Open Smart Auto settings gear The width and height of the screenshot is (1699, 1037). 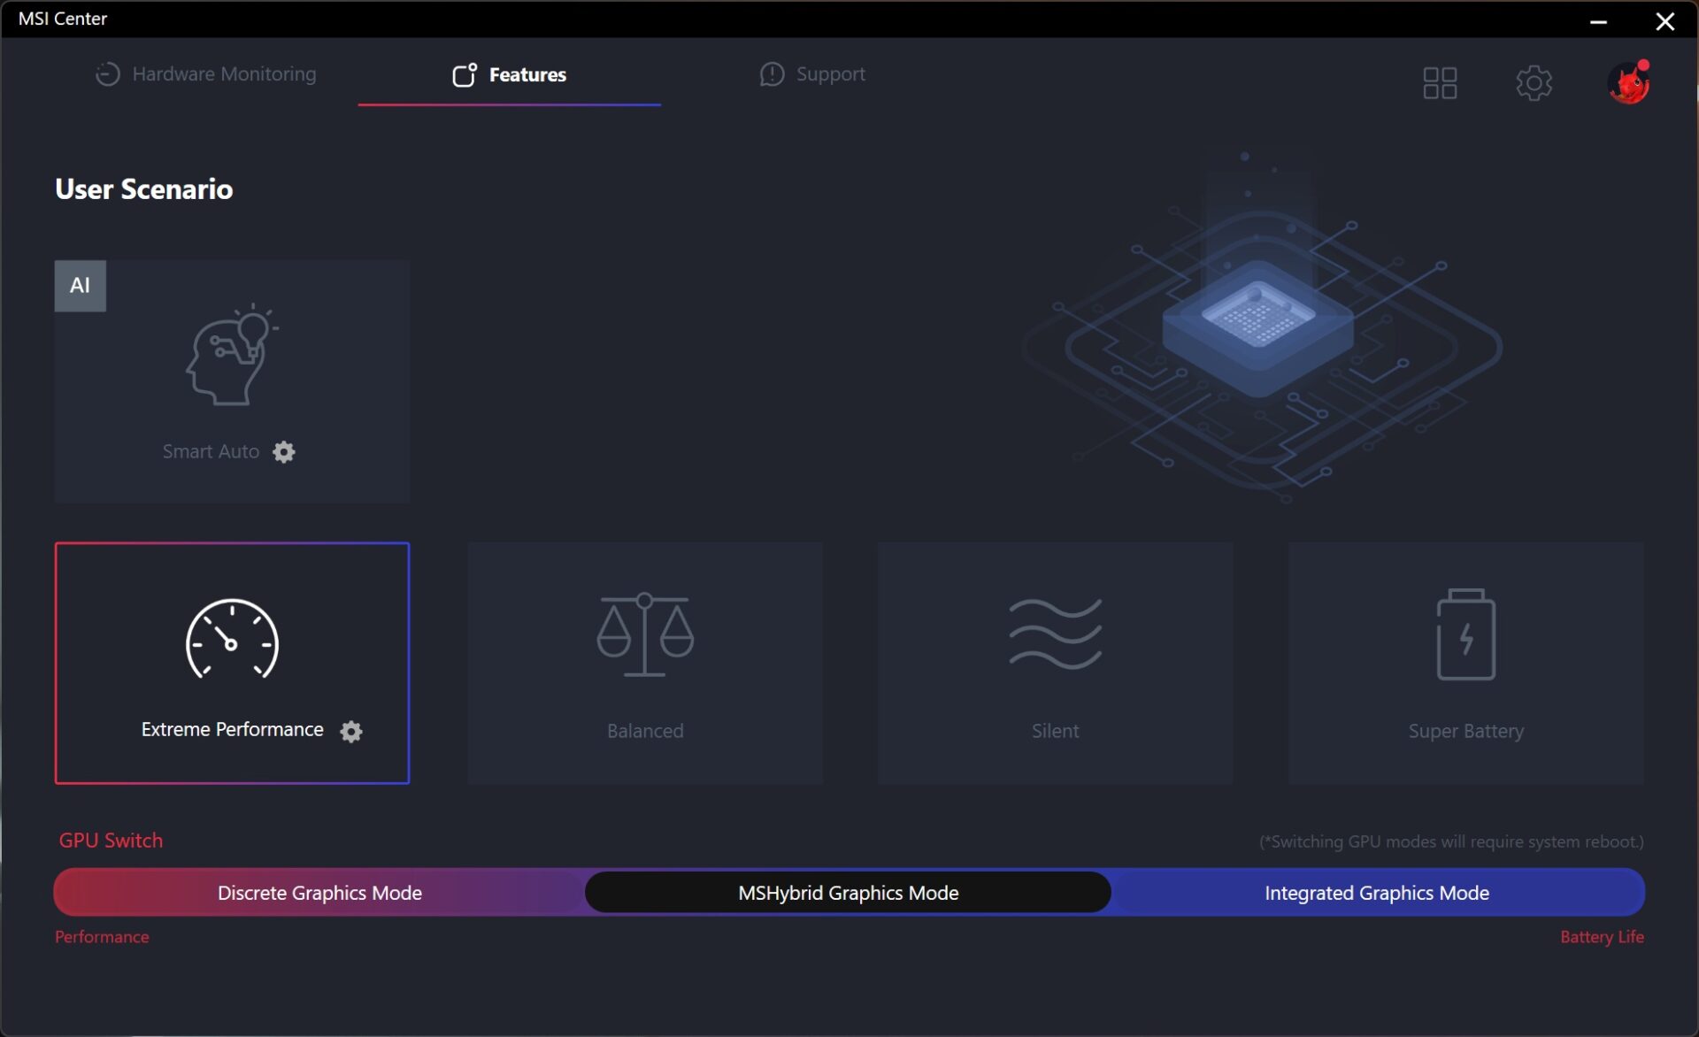click(x=284, y=452)
